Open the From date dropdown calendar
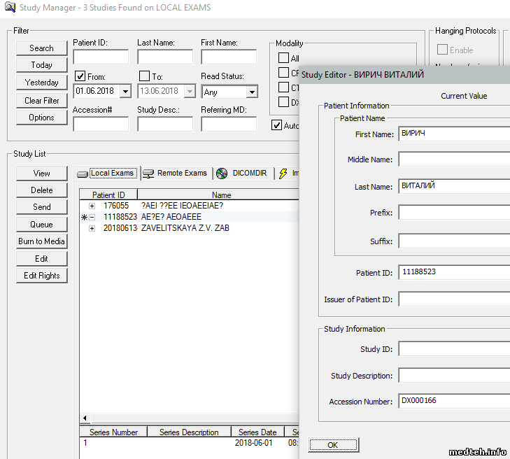The height and width of the screenshot is (459, 510). (x=125, y=92)
